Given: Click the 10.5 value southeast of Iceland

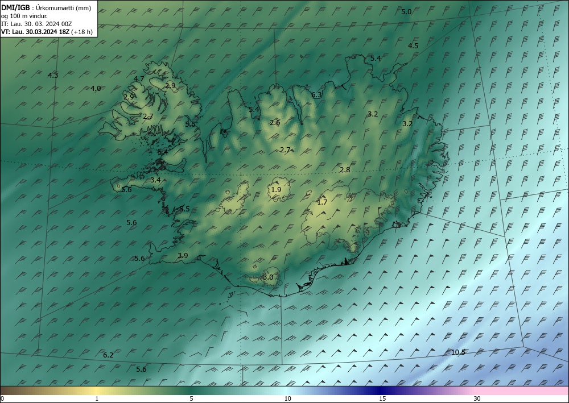Looking at the screenshot, I should point(458,352).
